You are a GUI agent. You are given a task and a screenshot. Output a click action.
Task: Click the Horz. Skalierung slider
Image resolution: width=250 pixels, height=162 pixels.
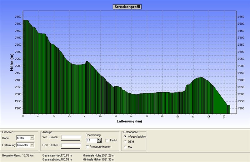pos(71,145)
